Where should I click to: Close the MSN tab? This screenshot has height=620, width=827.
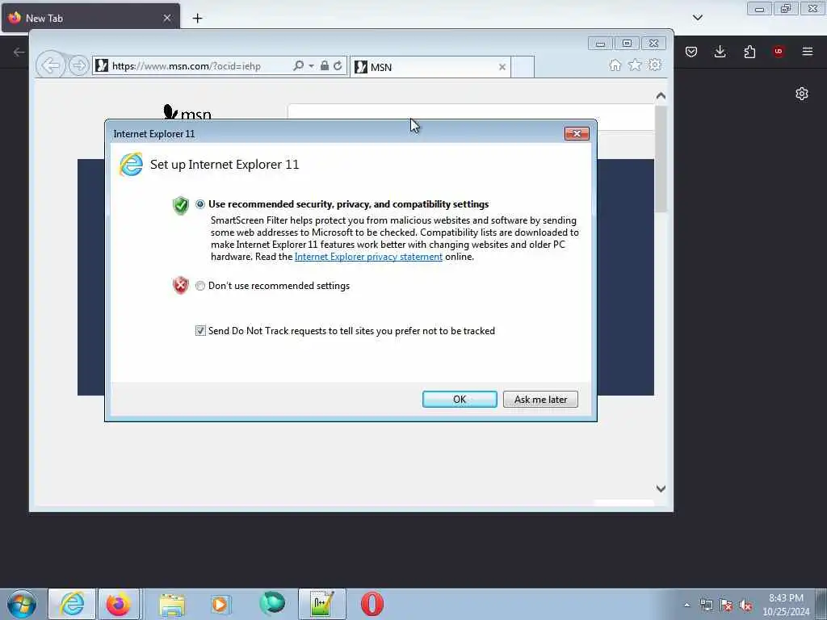pyautogui.click(x=502, y=67)
